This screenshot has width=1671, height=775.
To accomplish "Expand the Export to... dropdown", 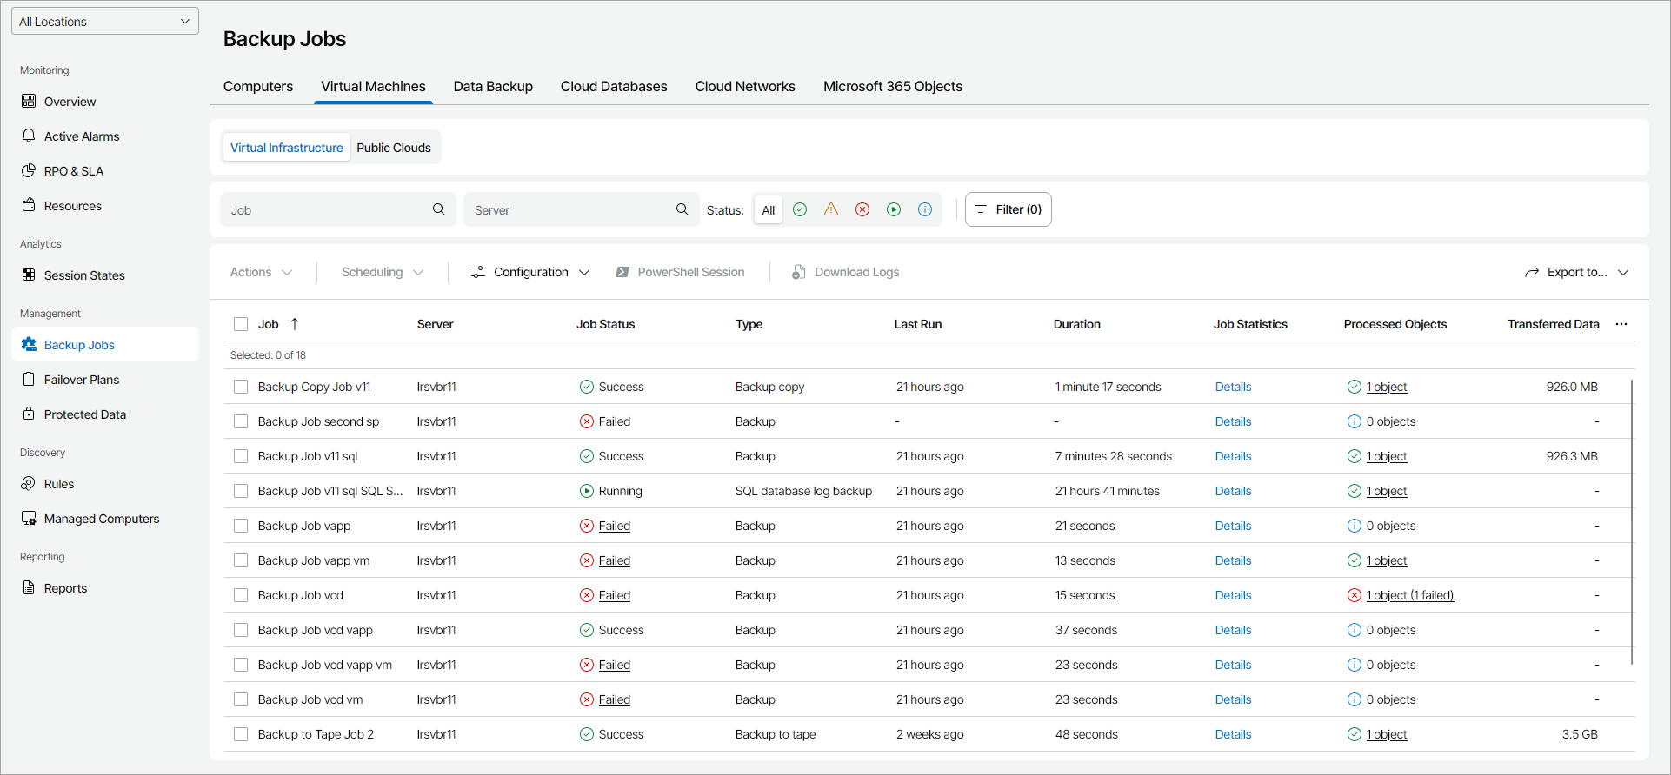I will [x=1576, y=272].
